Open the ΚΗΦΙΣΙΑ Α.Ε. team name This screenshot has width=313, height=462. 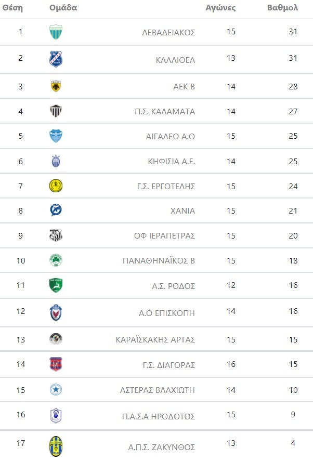point(171,161)
